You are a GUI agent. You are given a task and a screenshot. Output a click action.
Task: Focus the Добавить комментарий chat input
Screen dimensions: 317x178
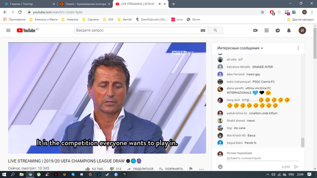(263, 158)
